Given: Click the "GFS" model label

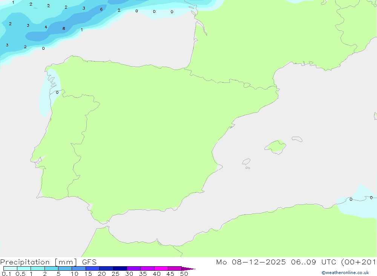Looking at the screenshot, I should (89, 262).
